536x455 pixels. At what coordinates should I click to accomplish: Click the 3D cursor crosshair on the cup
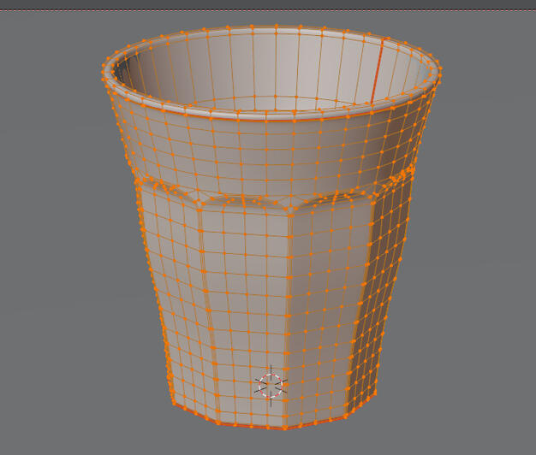click(271, 386)
